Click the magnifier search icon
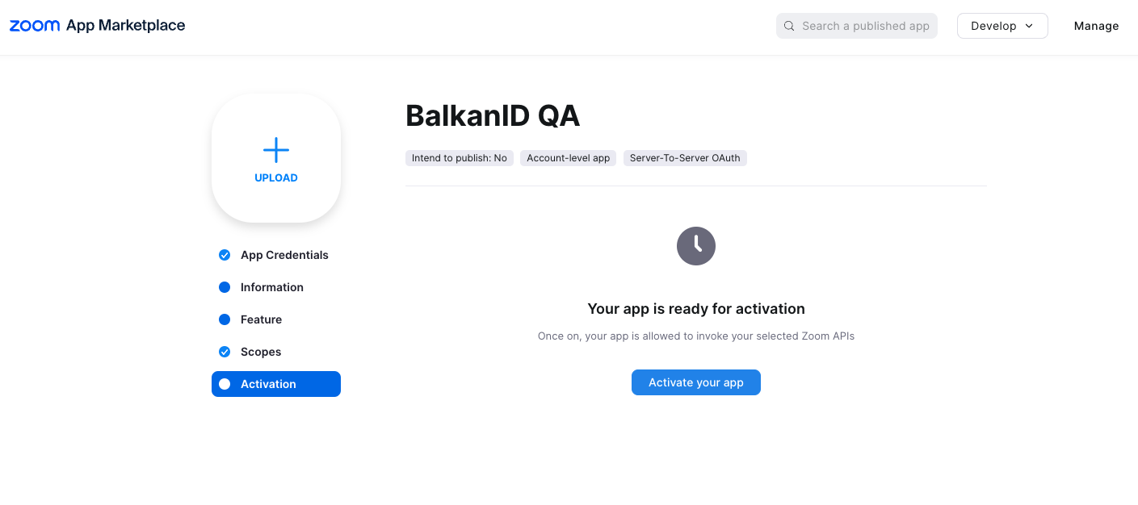1138x505 pixels. [789, 26]
